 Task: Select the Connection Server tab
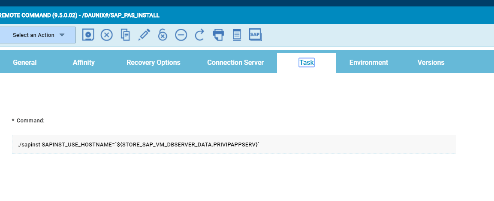235,62
